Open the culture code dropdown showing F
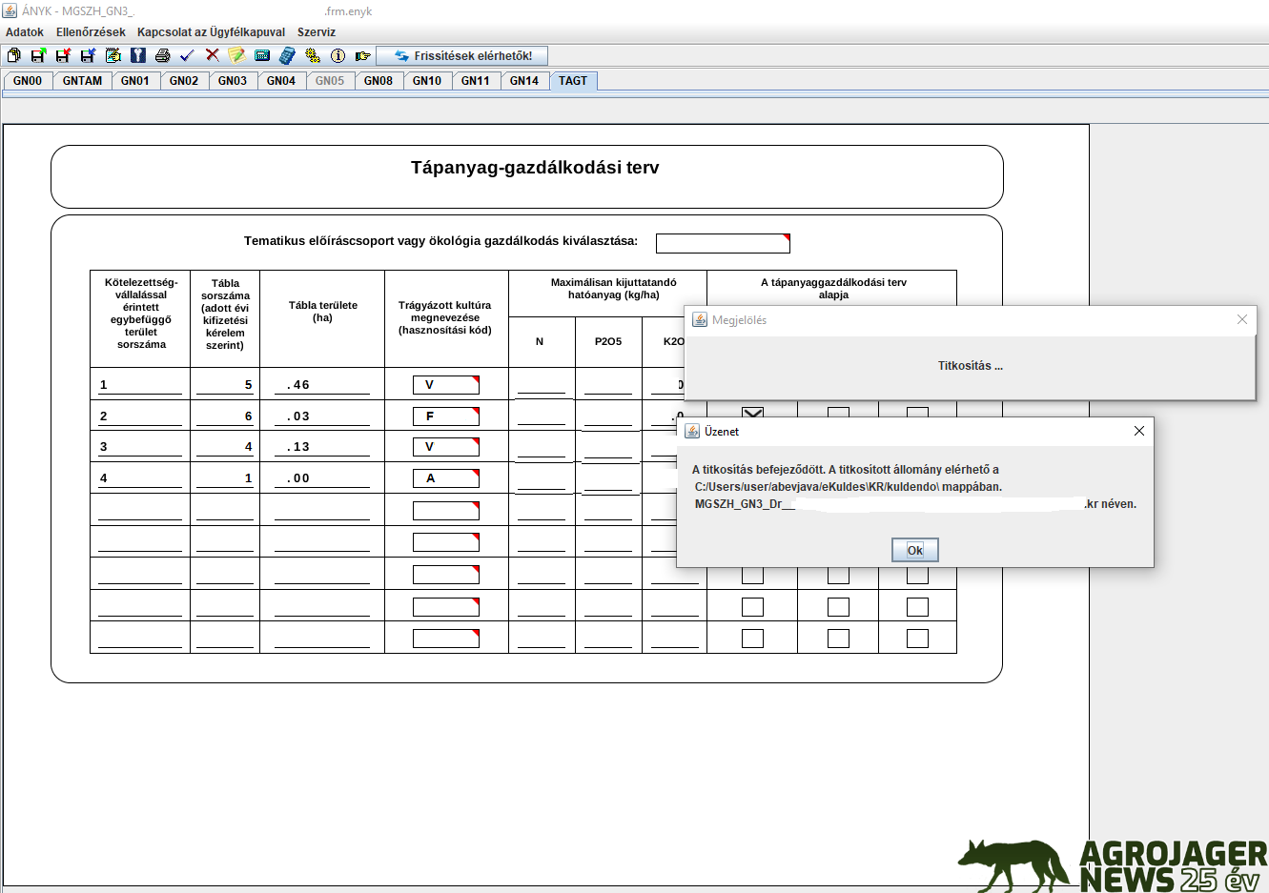The height and width of the screenshot is (893, 1269). [x=445, y=416]
